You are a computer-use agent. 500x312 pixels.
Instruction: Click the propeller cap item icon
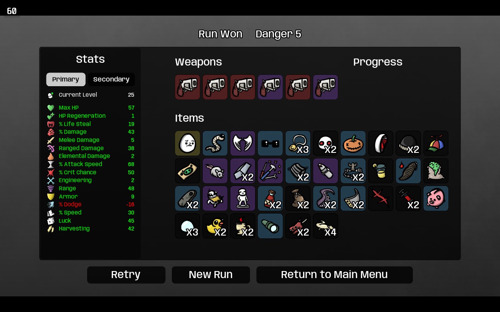click(436, 143)
